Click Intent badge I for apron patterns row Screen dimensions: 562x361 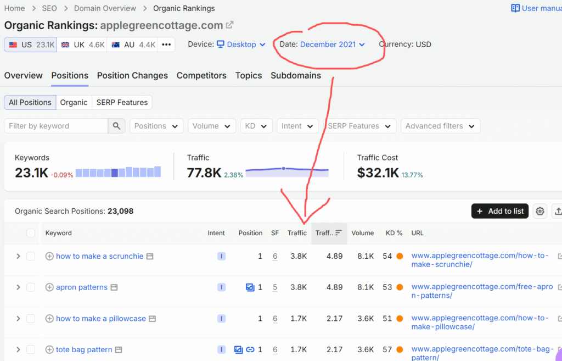pyautogui.click(x=222, y=287)
